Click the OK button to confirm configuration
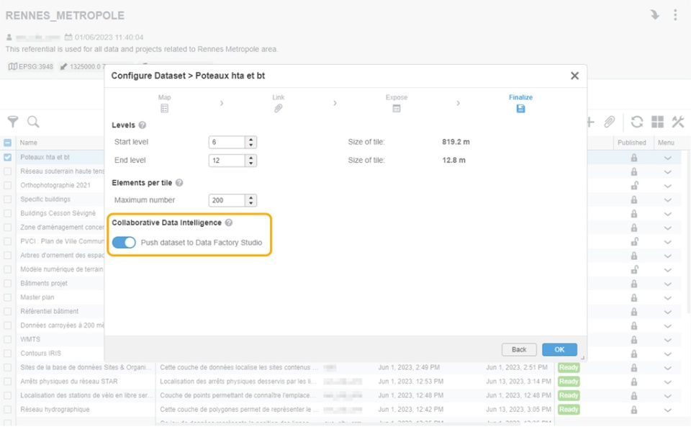Screen dimensions: 691x432 pos(559,350)
